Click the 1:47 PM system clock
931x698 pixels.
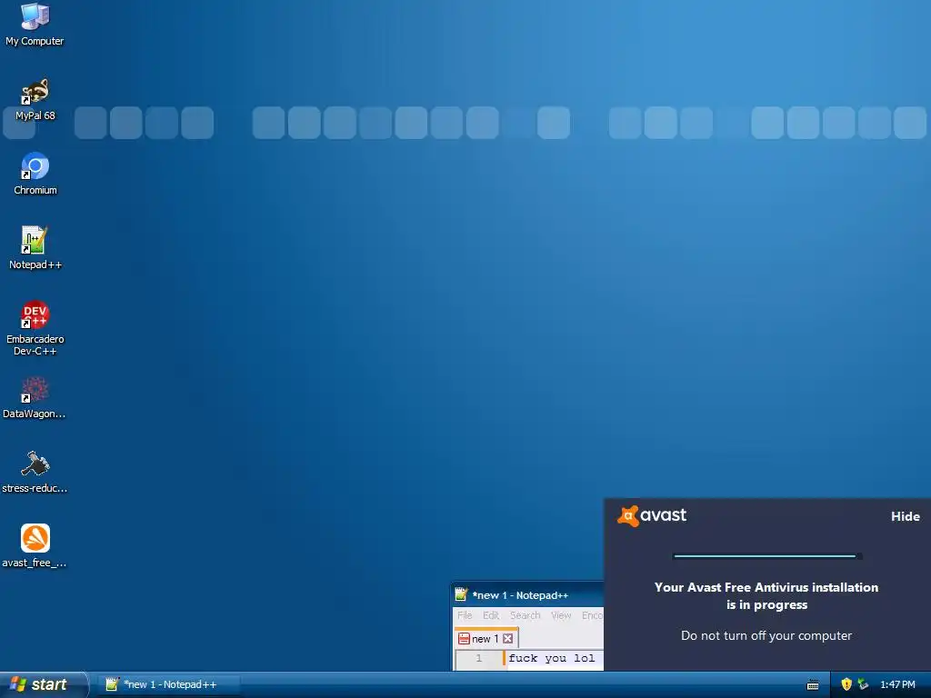pyautogui.click(x=897, y=684)
